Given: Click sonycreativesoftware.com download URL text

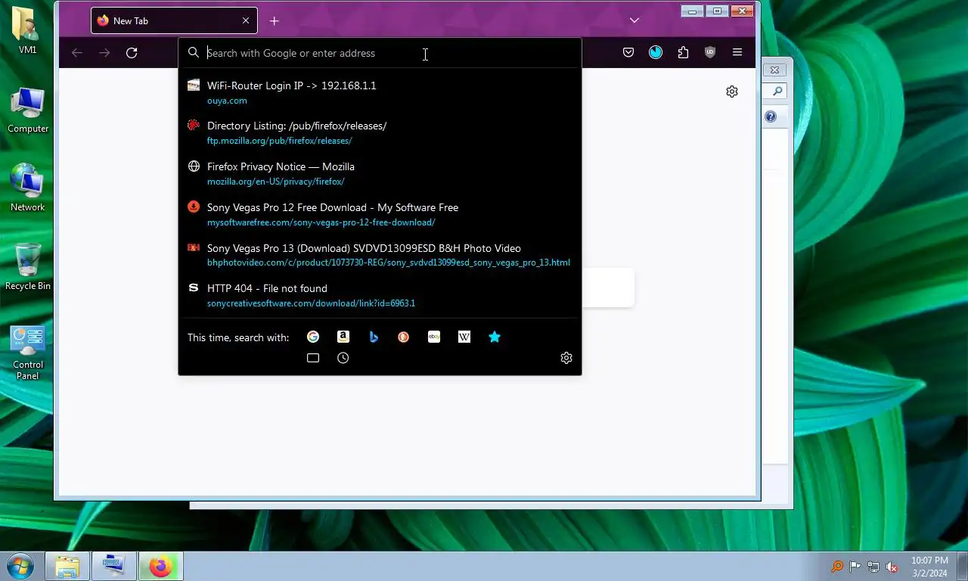Looking at the screenshot, I should (312, 303).
